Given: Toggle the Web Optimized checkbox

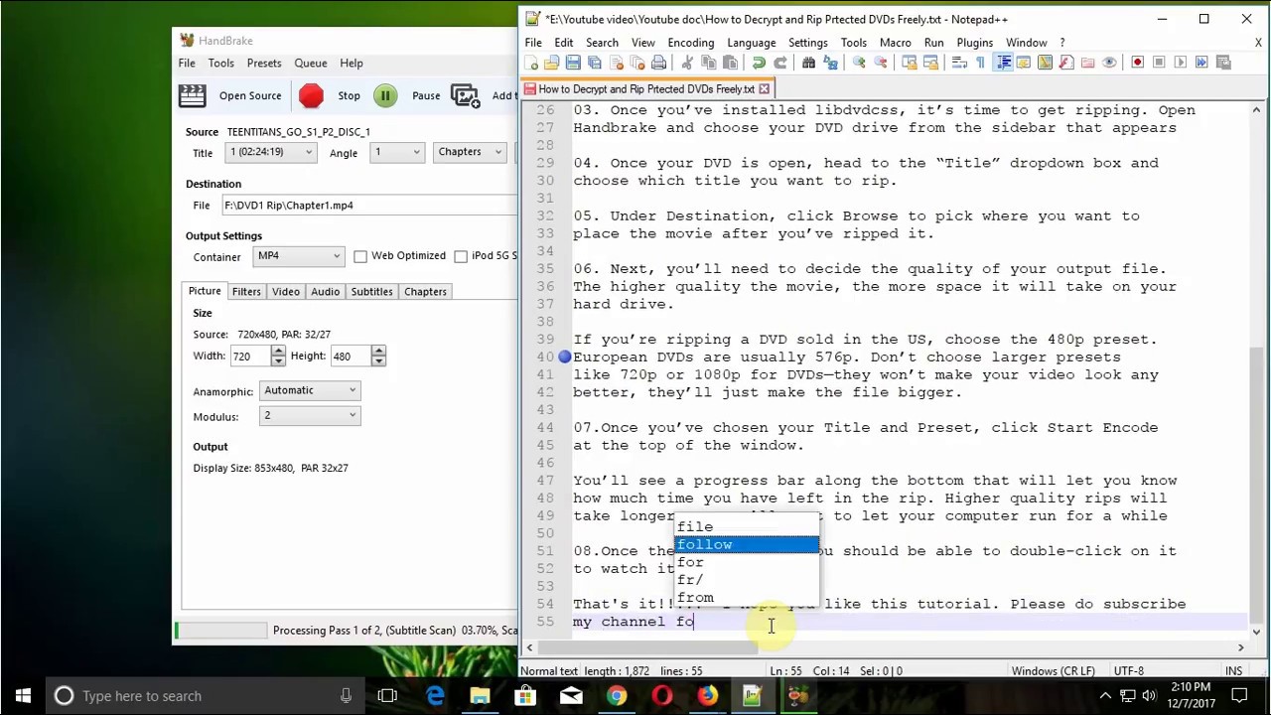Looking at the screenshot, I should click(360, 256).
